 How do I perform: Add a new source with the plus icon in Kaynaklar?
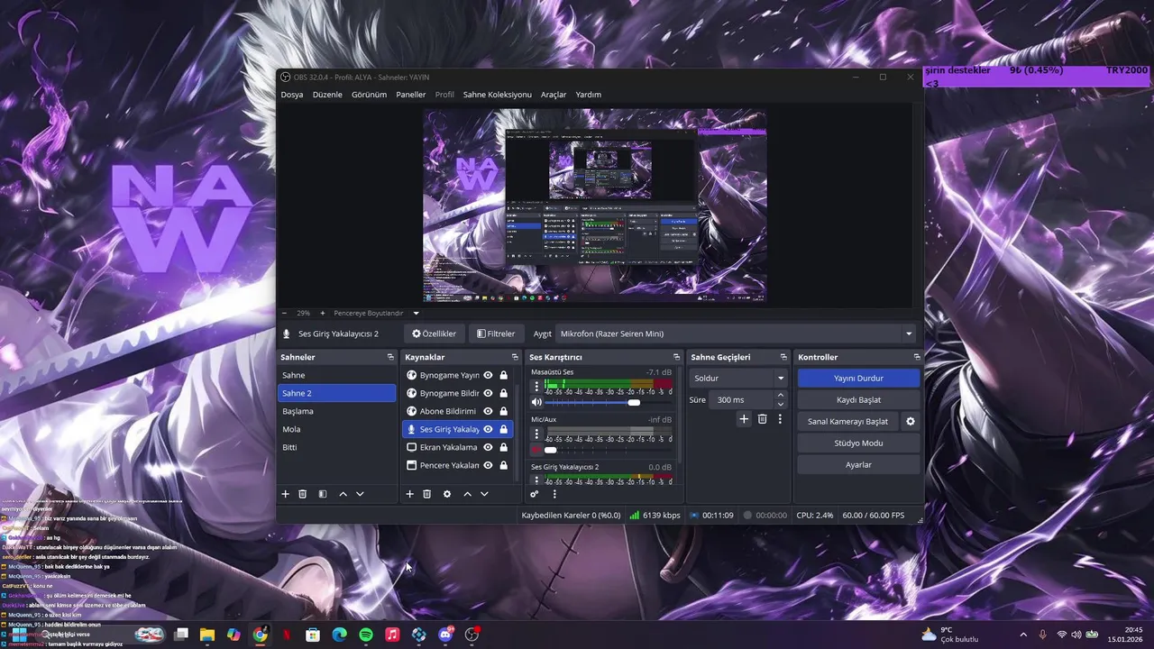(409, 494)
